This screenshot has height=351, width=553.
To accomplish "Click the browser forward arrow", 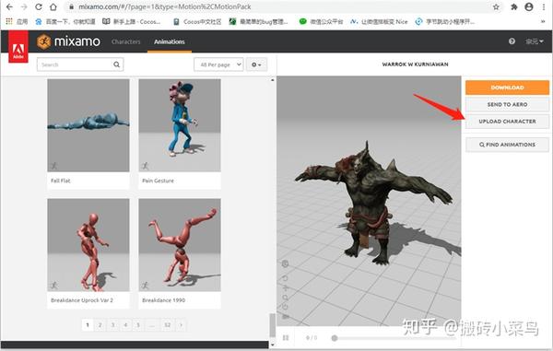I will coord(24,6).
